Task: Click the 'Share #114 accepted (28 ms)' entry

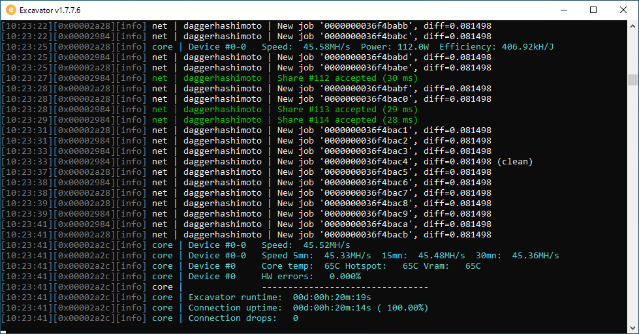Action: (x=347, y=120)
